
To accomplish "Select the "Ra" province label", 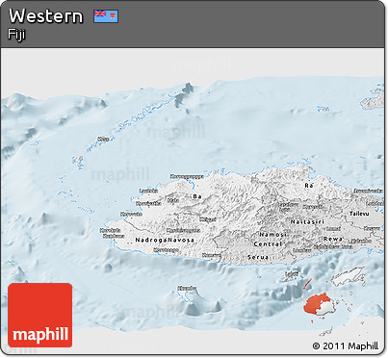I will (x=309, y=186).
